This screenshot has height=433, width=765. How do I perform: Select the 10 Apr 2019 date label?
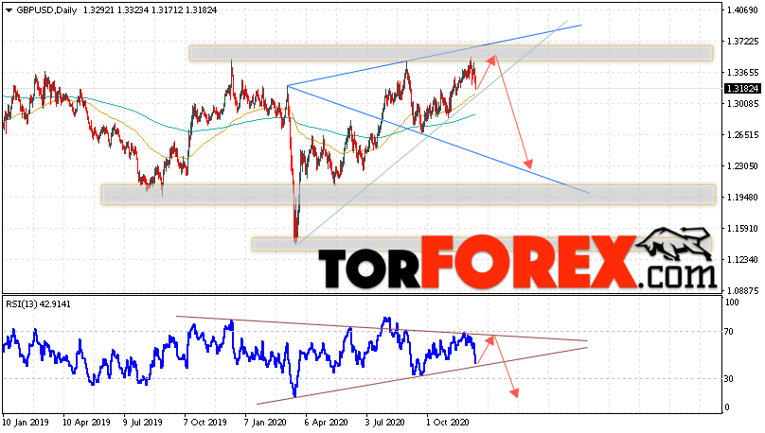pos(86,423)
